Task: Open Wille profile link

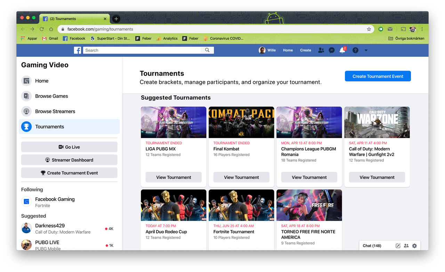Action: click(267, 50)
